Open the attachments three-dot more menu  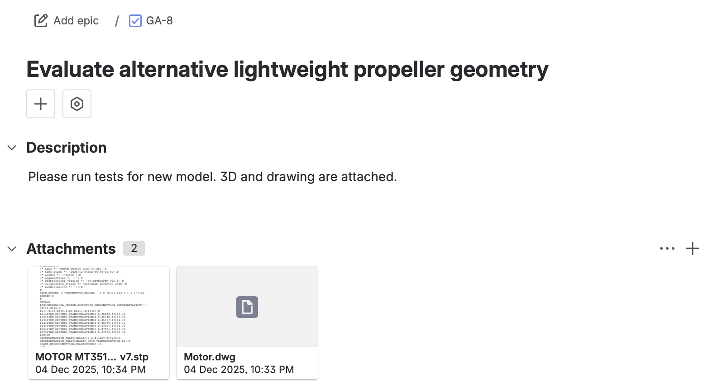pos(667,248)
